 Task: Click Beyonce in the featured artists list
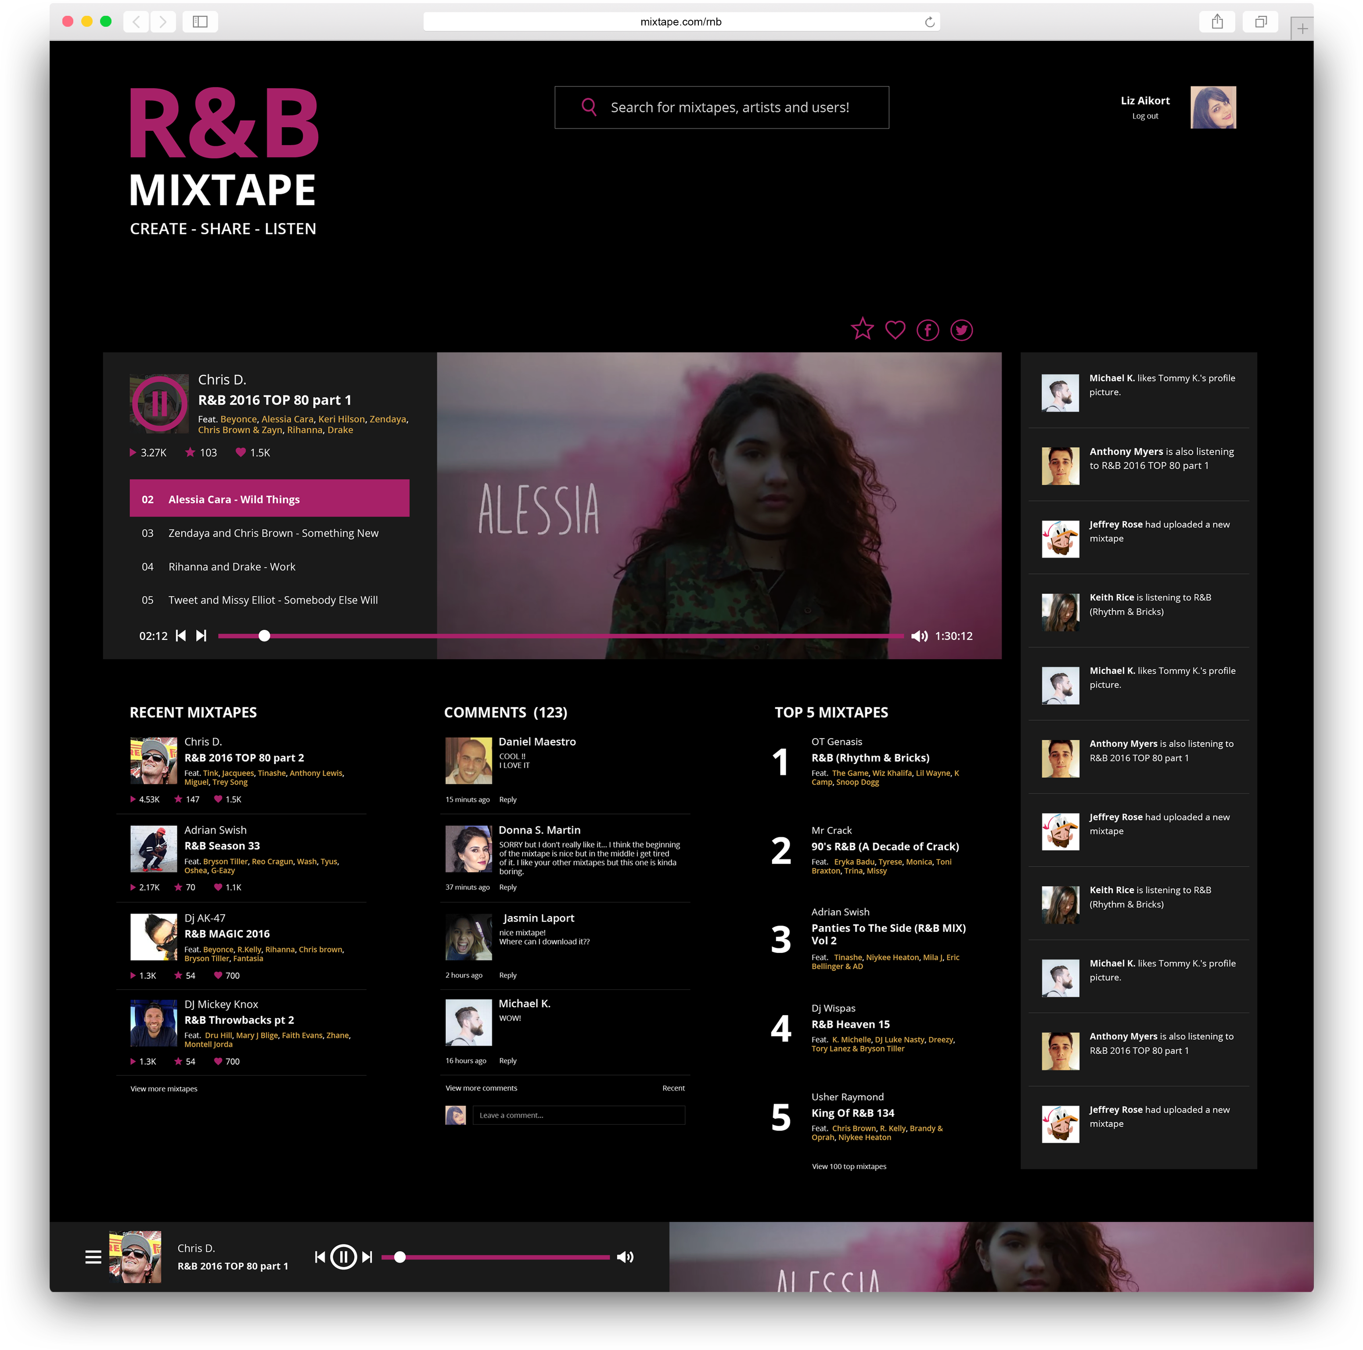pyautogui.click(x=238, y=419)
